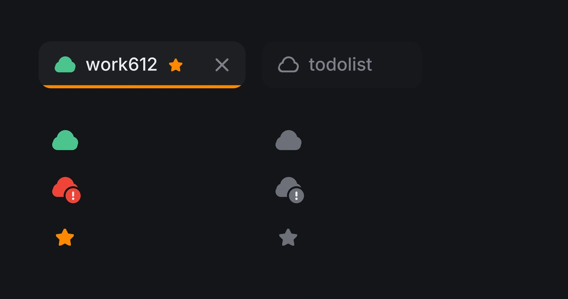The width and height of the screenshot is (568, 299).
Task: Close the work612 tab
Action: coord(222,65)
